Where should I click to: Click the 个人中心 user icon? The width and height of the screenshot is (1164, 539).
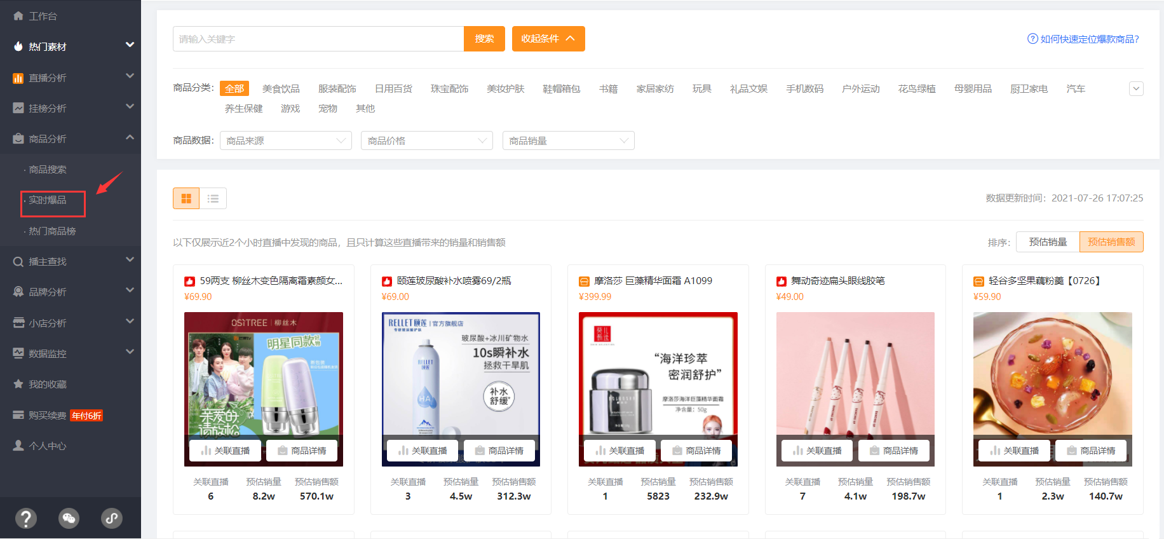click(18, 446)
